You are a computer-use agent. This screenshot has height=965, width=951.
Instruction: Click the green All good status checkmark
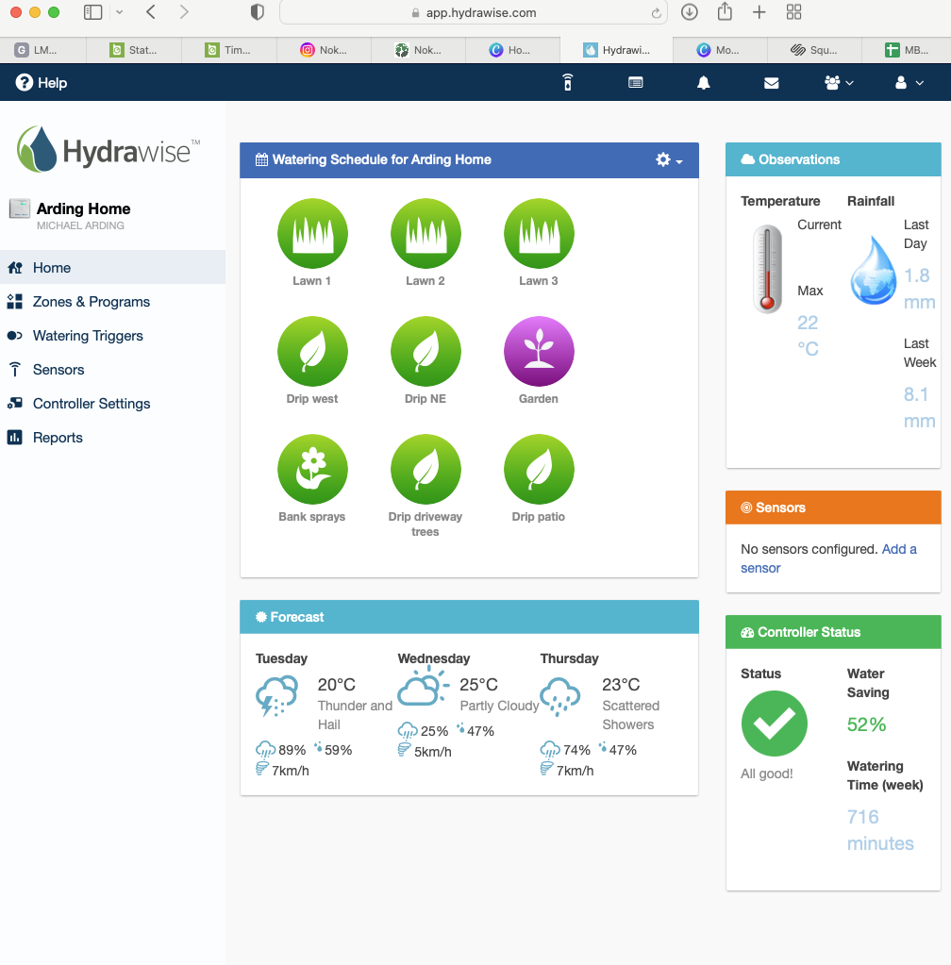tap(774, 724)
